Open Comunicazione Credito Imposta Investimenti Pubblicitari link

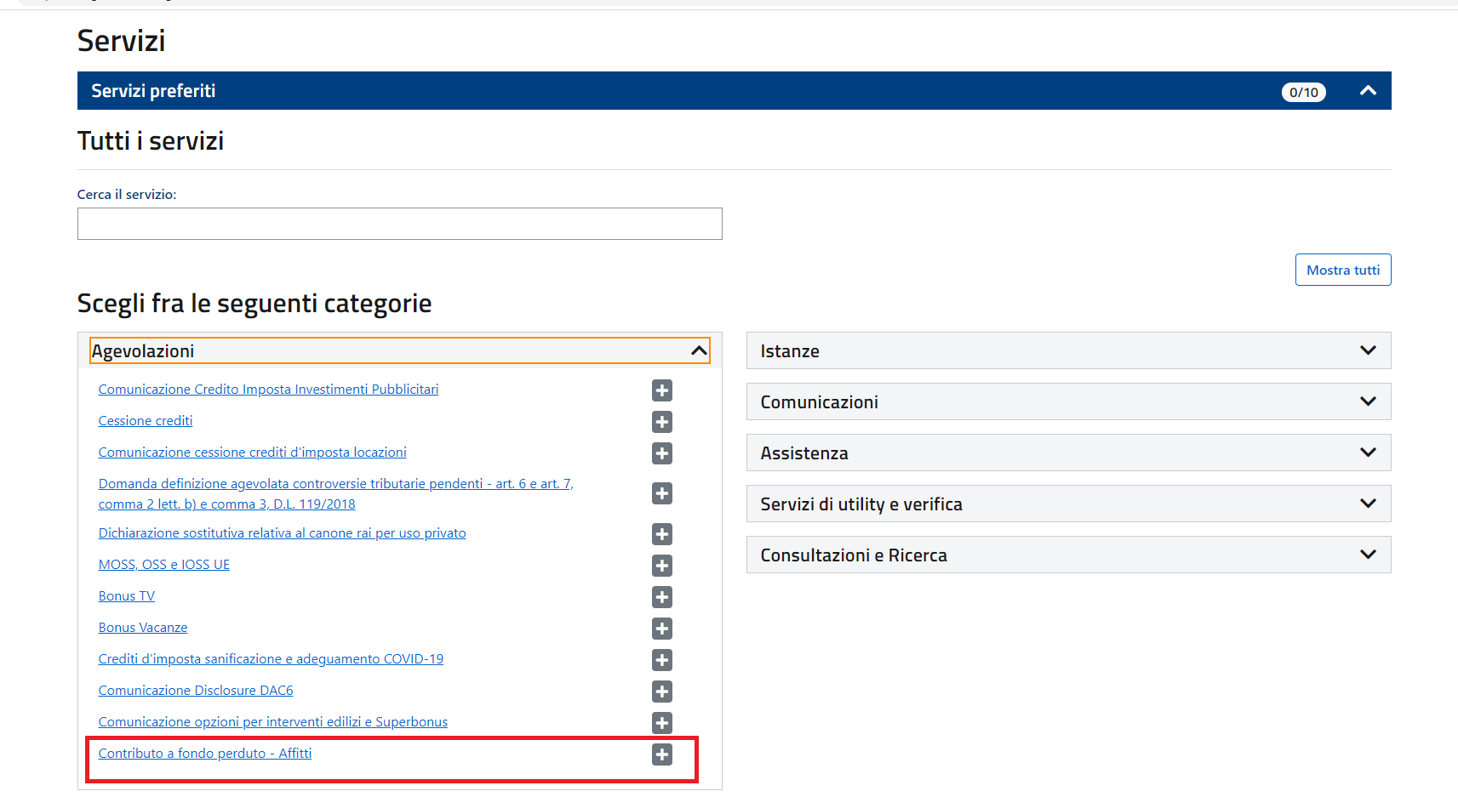pos(268,390)
